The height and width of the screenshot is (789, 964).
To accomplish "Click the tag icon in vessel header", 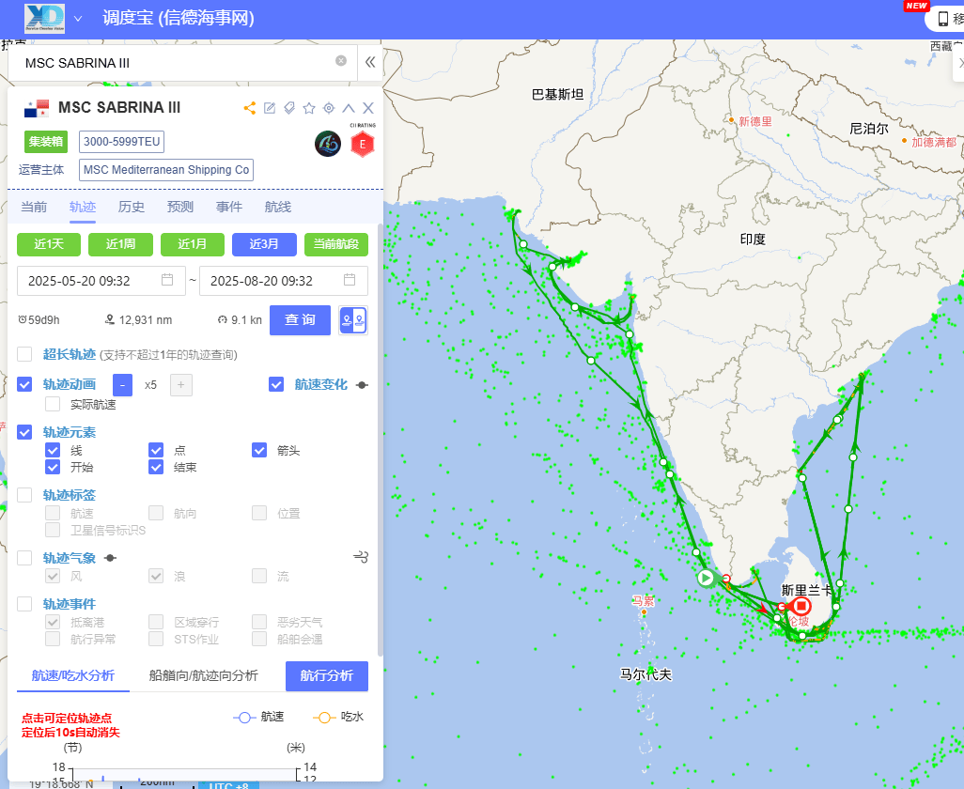I will pos(289,108).
